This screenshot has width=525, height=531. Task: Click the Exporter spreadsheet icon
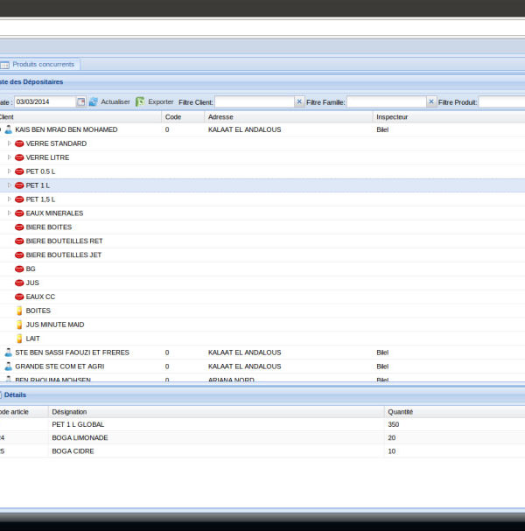140,102
